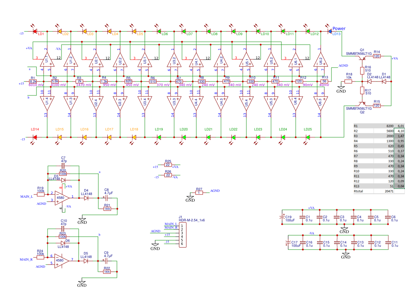Click the "MAIN_R" net label beside R24
Viewport: 418px width, 296px height.
[x=26, y=260]
